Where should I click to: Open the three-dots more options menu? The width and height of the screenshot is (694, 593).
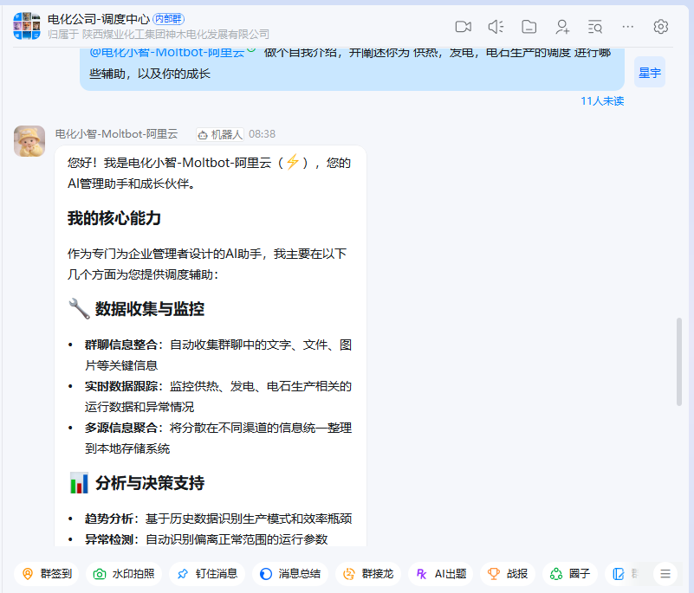point(628,27)
